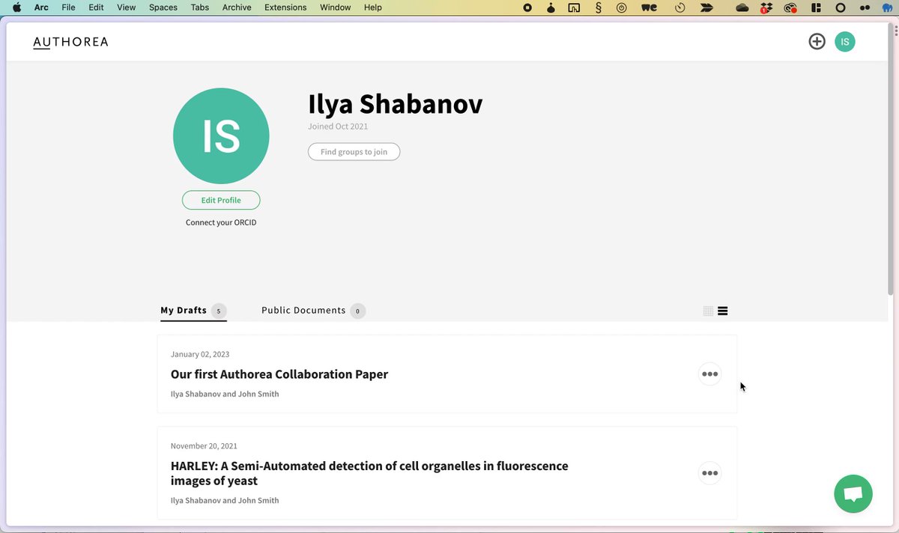Viewport: 899px width, 533px height.
Task: Create new document with plus icon
Action: click(x=817, y=42)
